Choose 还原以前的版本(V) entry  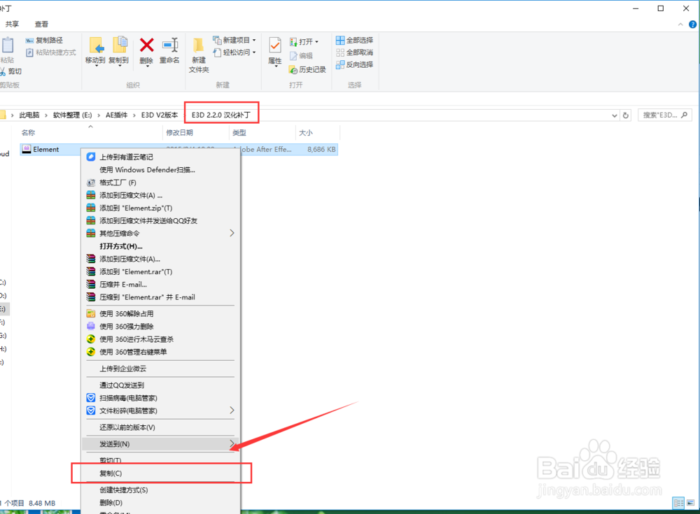(161, 427)
